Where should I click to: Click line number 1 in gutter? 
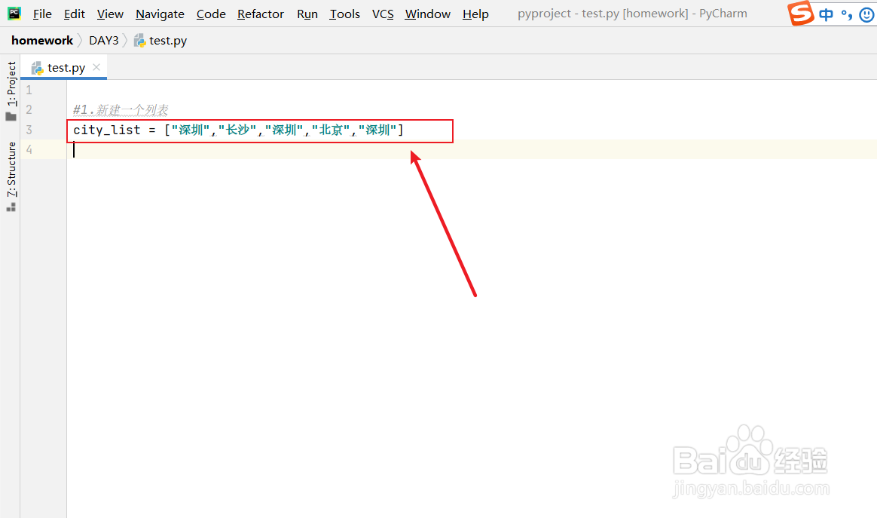[x=29, y=90]
